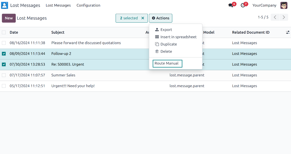Choose Export from the Actions menu
Viewport: 291px width, 154px height.
pos(166,30)
